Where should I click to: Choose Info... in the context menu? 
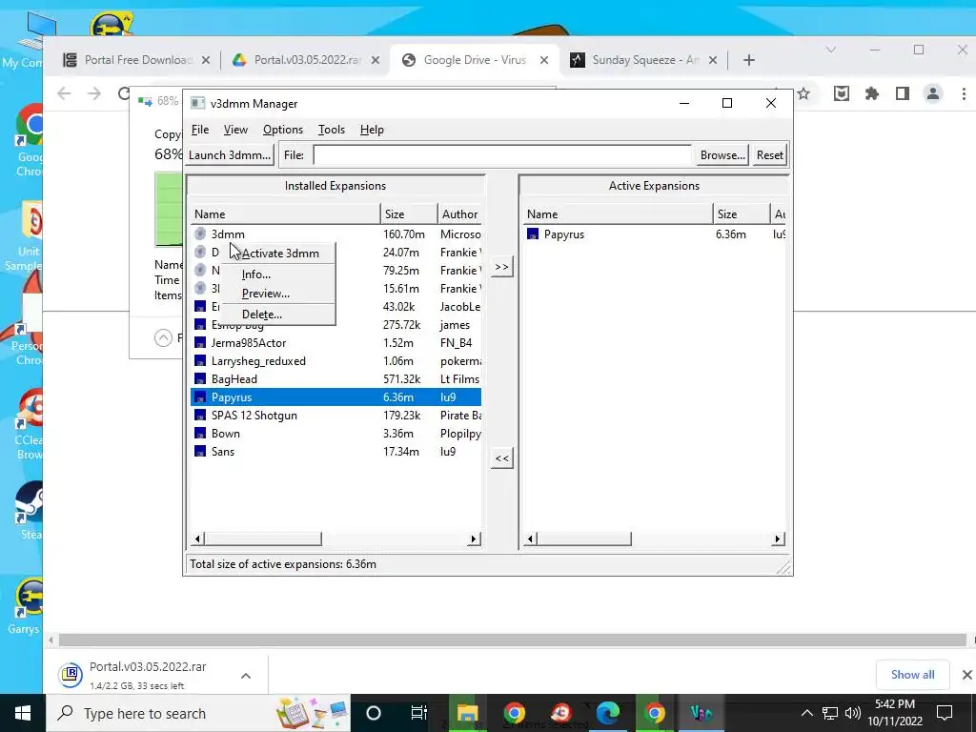279,274
